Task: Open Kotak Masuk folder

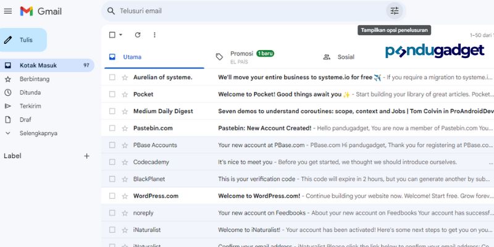Action: click(47, 65)
